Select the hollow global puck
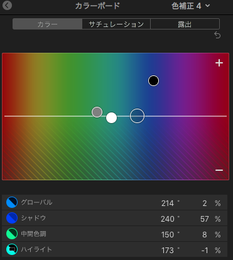Viewport: 233px width, 260px height. (137, 116)
